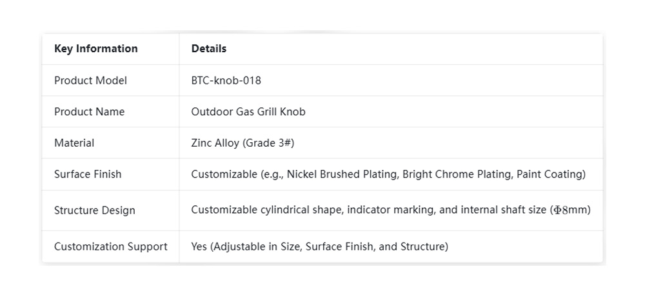
Task: Select the Product Name row label
Action: (x=89, y=112)
